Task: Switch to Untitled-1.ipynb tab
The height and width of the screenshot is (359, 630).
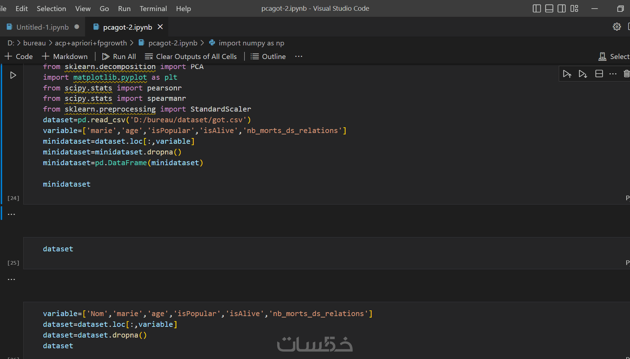Action: tap(42, 27)
